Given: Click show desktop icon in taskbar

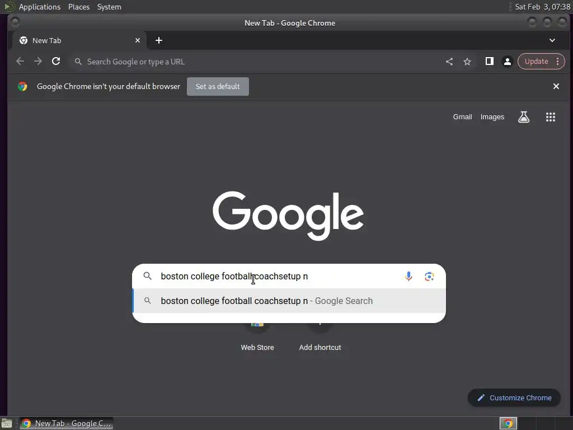Looking at the screenshot, I should tap(7, 423).
